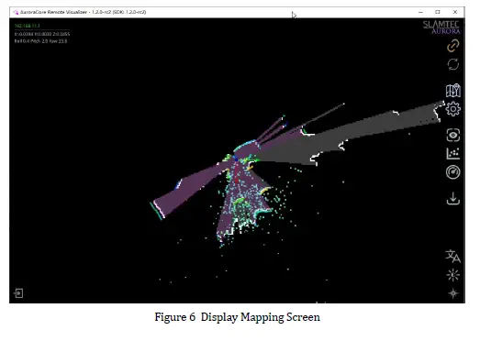Open the language translate icon

click(x=453, y=257)
